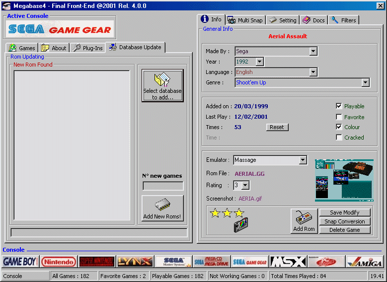387x282 pixels.
Task: Select the Super Nintendo console logo
Action: click(x=97, y=262)
